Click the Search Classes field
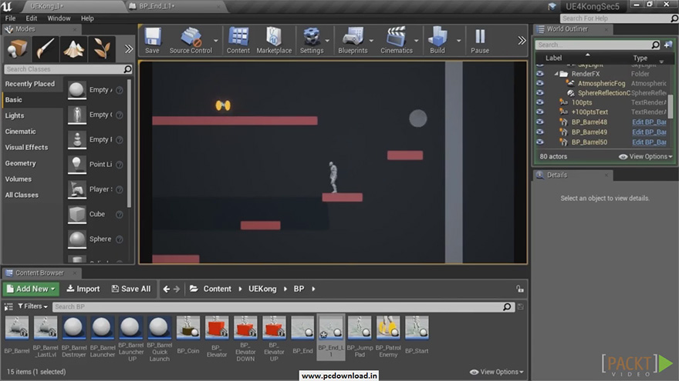Image resolution: width=679 pixels, height=381 pixels. [x=68, y=69]
